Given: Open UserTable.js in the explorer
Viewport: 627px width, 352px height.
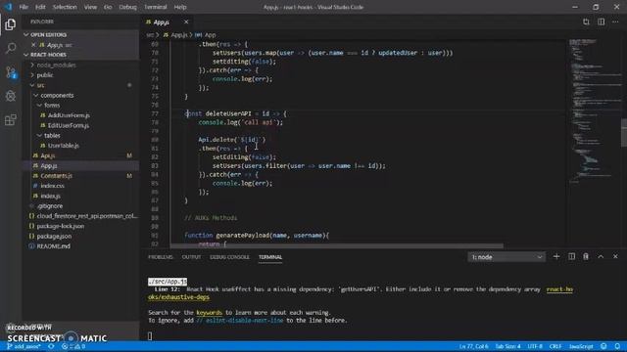Looking at the screenshot, I should point(63,146).
